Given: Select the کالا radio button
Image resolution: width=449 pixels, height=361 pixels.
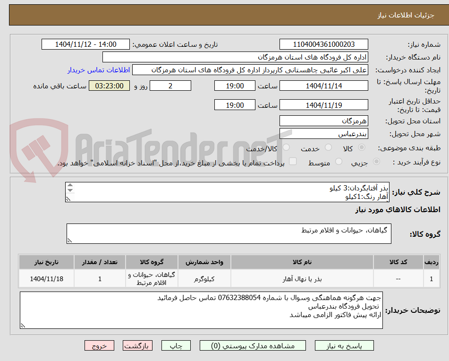Looking at the screenshot, I should pyautogui.click(x=362, y=147).
